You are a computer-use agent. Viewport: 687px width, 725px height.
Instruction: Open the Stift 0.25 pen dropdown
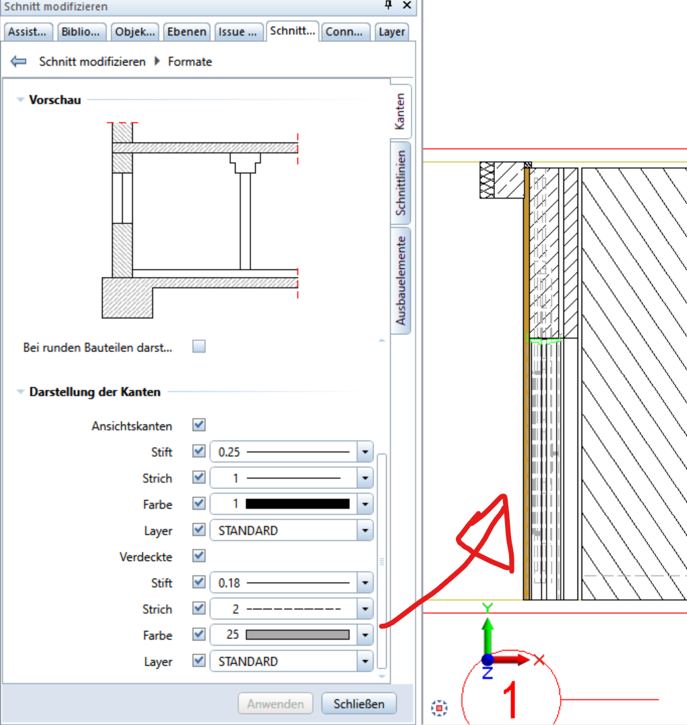365,452
